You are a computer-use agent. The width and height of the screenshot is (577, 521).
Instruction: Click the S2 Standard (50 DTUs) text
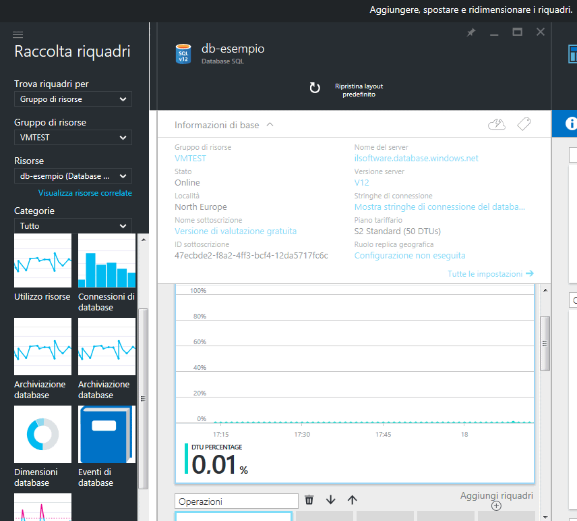click(398, 231)
